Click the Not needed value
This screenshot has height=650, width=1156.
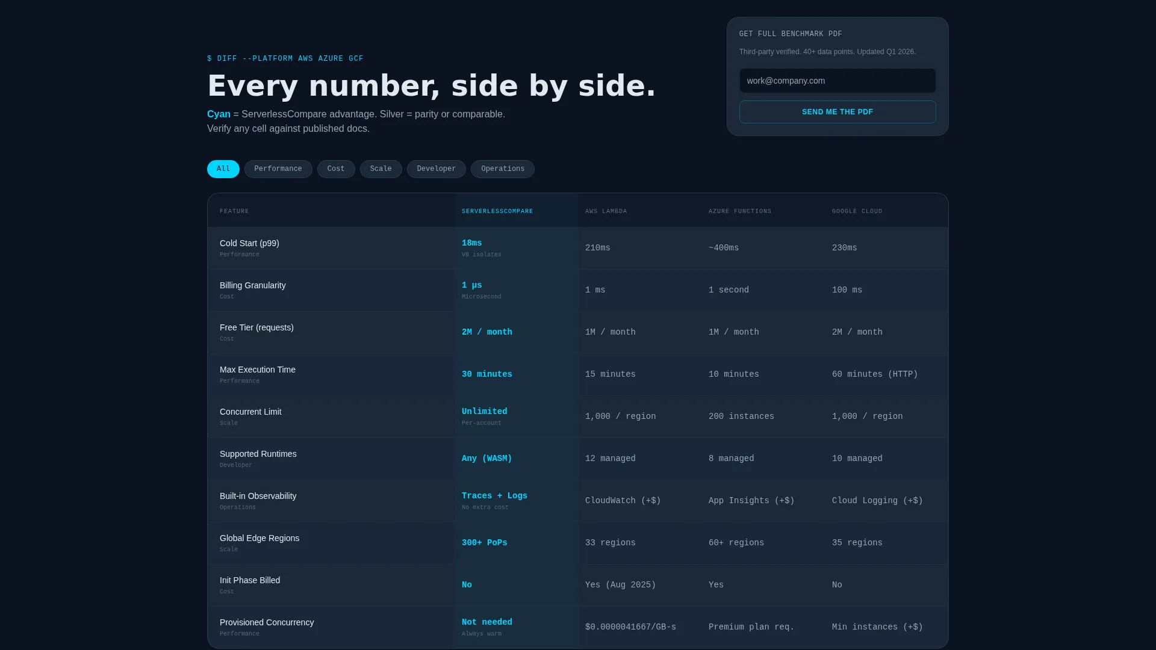pyautogui.click(x=487, y=622)
